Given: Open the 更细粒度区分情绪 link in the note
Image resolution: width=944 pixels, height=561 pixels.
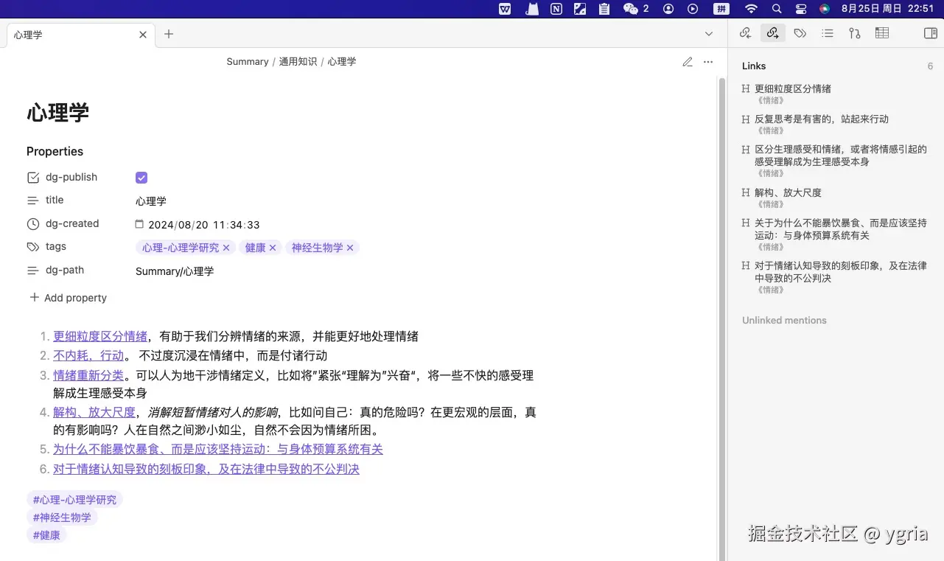Looking at the screenshot, I should tap(100, 336).
